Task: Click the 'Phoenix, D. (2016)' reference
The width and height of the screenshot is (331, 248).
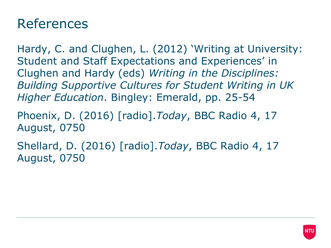Action: [65, 116]
